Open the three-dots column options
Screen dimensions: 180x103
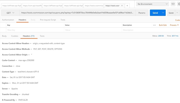(x=154, y=25)
